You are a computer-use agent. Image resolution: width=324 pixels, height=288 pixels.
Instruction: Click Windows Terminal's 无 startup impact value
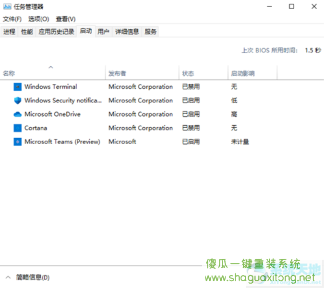(234, 87)
